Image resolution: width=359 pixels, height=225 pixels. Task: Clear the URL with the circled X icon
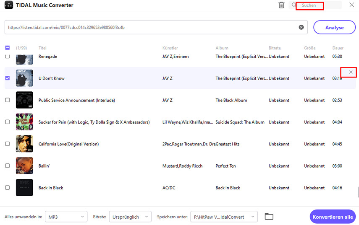[x=301, y=27]
